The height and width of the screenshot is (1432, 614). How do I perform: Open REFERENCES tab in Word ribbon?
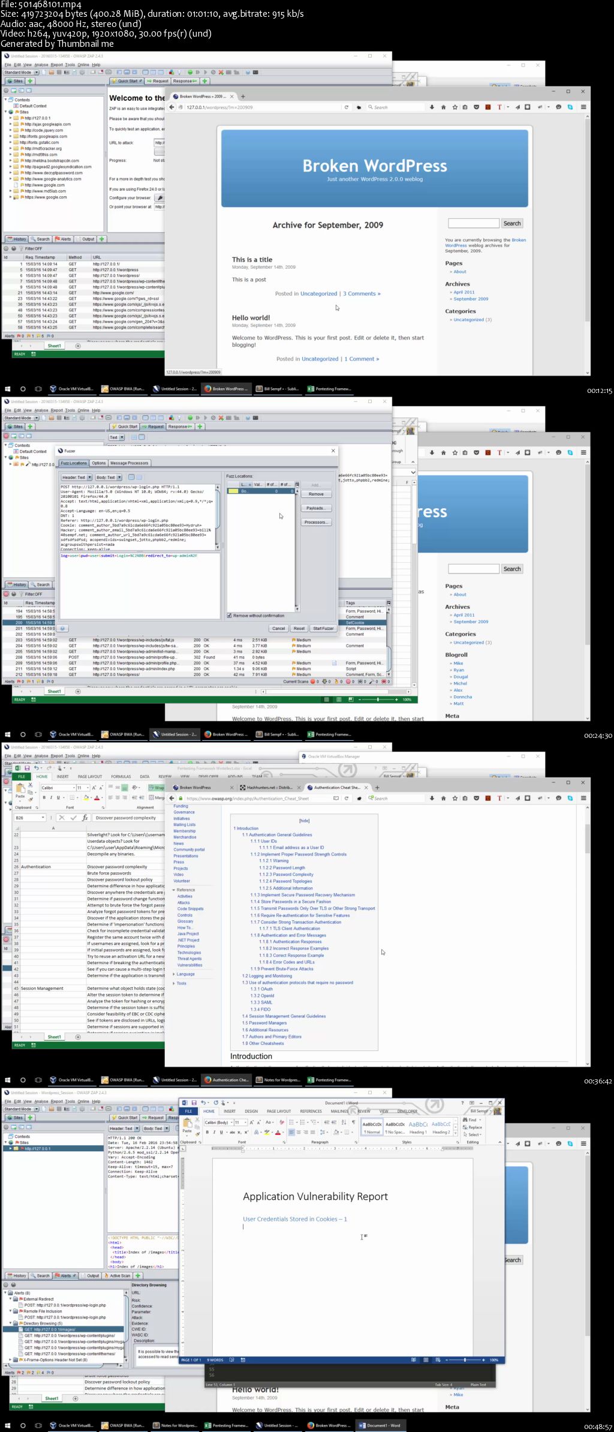coord(311,1111)
